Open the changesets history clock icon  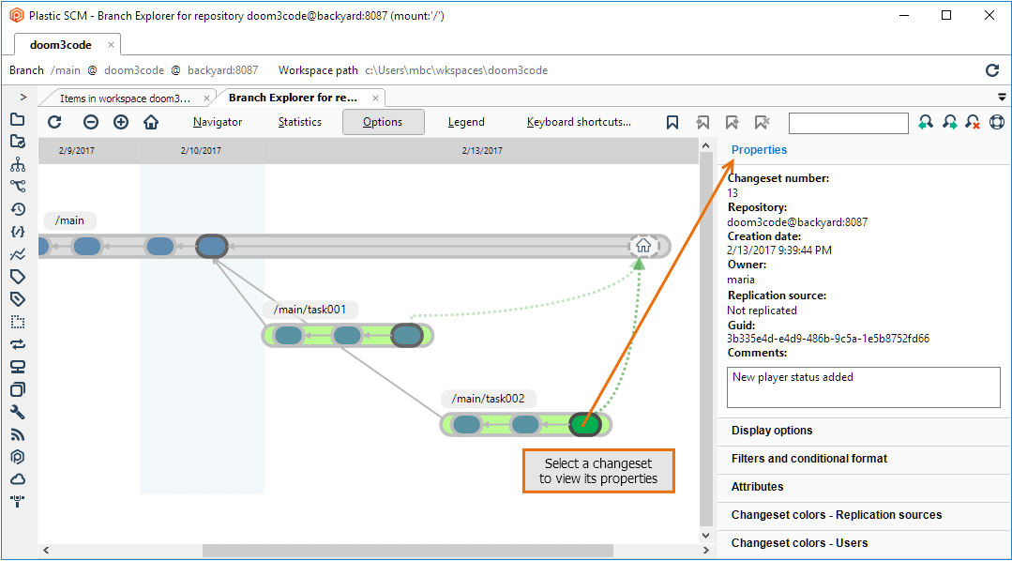point(18,209)
